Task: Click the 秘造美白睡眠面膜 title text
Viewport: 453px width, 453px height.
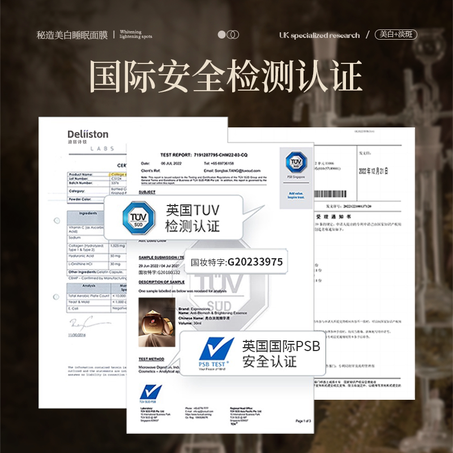Action: point(72,35)
